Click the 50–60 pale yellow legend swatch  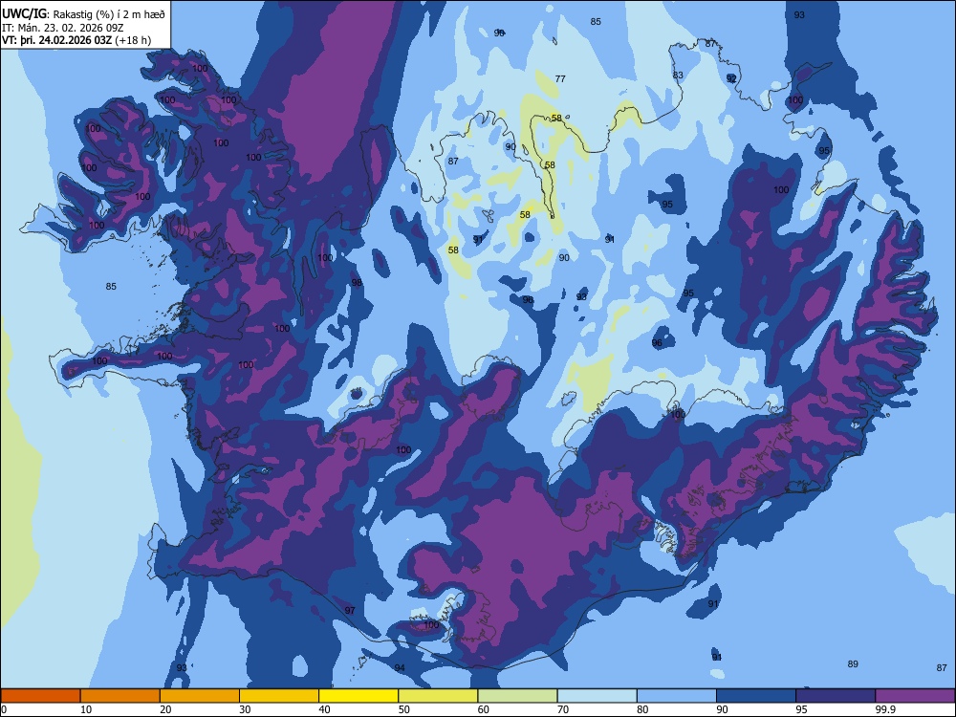click(x=438, y=696)
